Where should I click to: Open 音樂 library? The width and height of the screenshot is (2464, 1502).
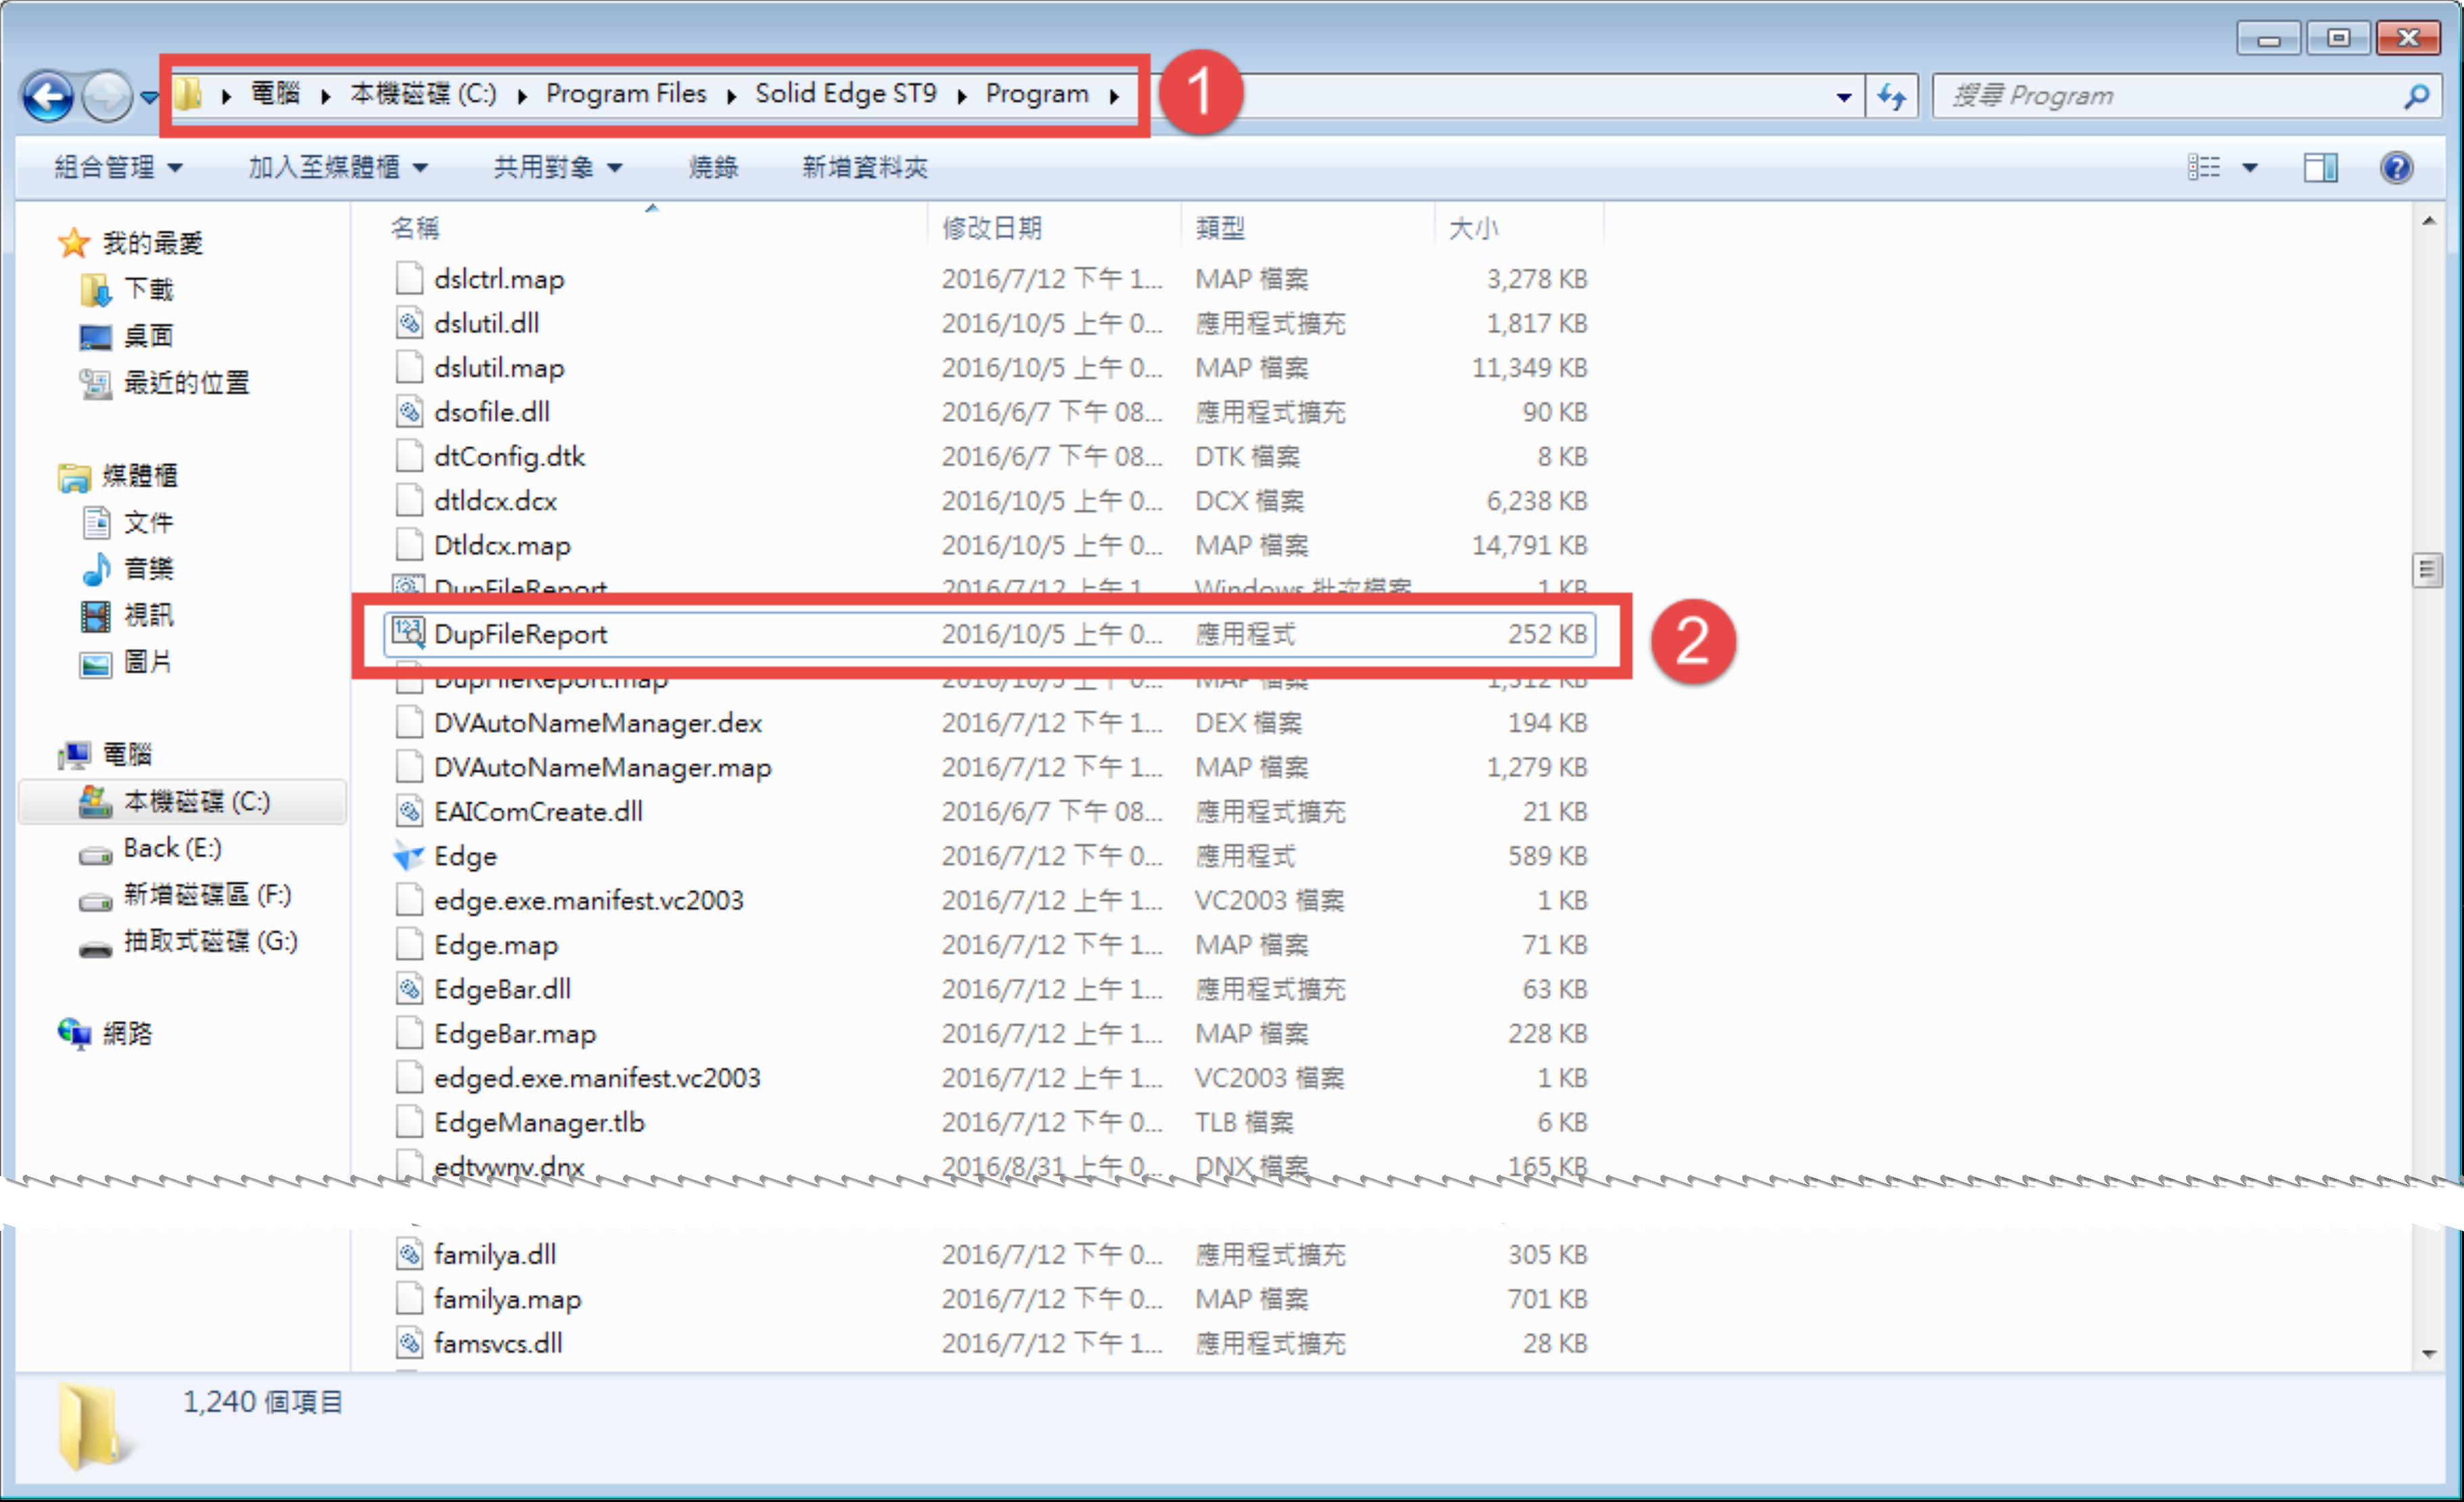(x=148, y=568)
